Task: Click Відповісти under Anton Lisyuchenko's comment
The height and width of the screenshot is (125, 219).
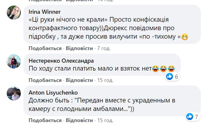Action: click(79, 120)
